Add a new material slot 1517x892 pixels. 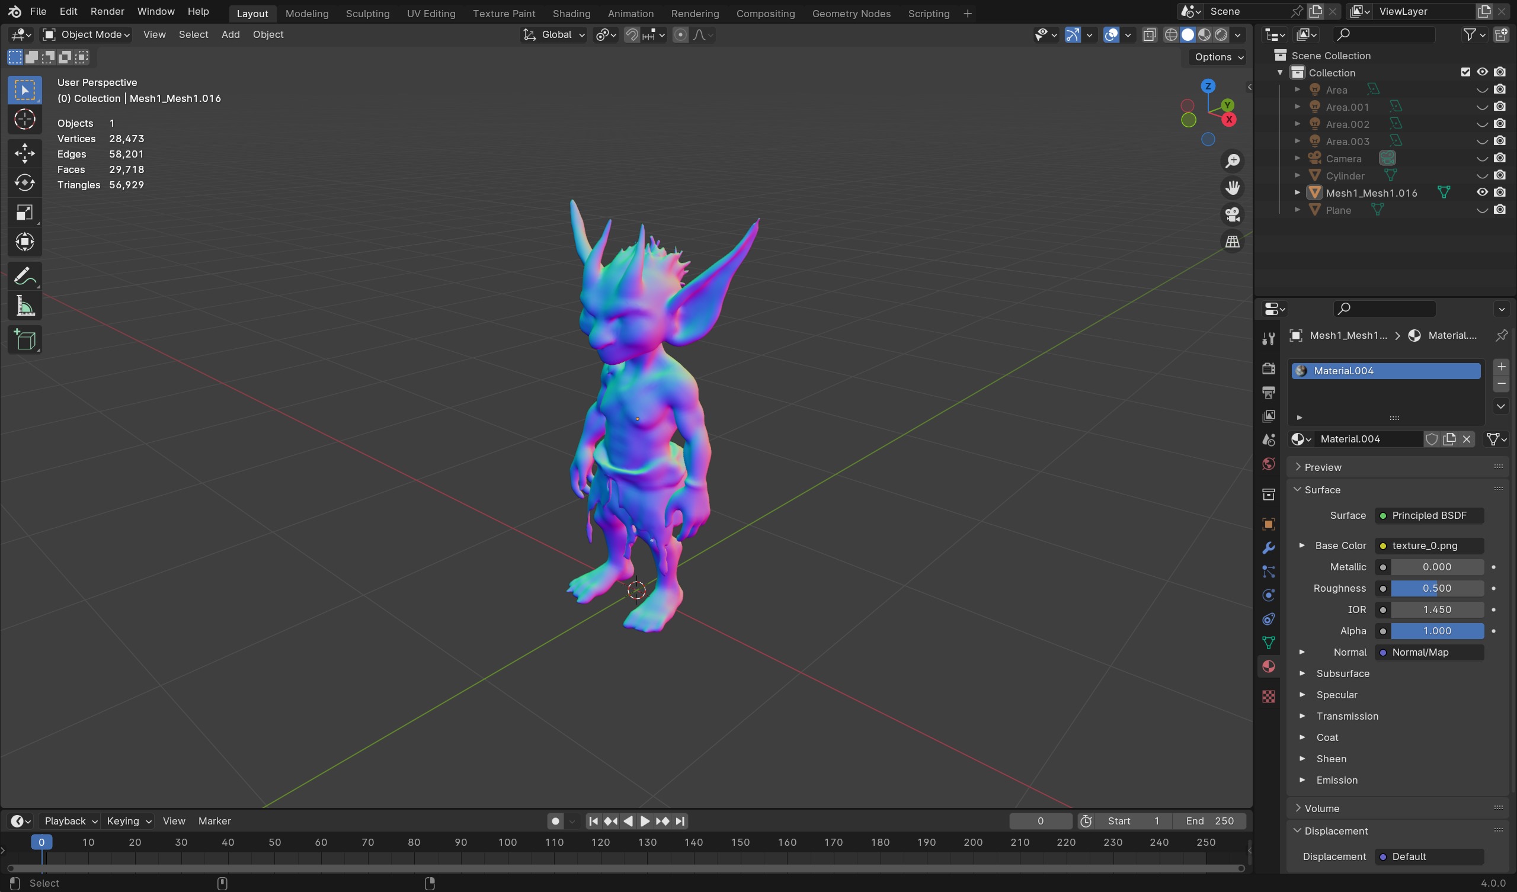[x=1501, y=367]
